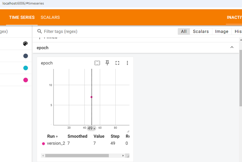The height and width of the screenshot is (162, 242).
Task: Pin the epoch card
Action: 107,63
